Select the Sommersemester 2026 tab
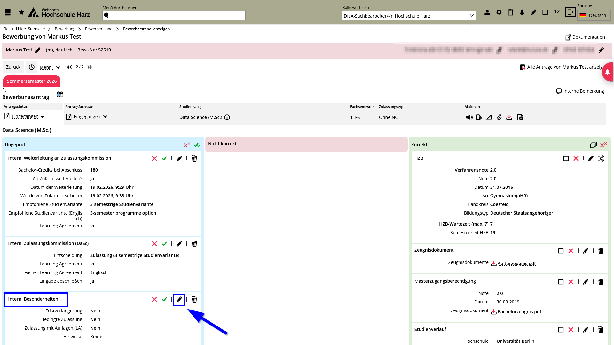Screen dimensions: 614x345 tap(32, 81)
